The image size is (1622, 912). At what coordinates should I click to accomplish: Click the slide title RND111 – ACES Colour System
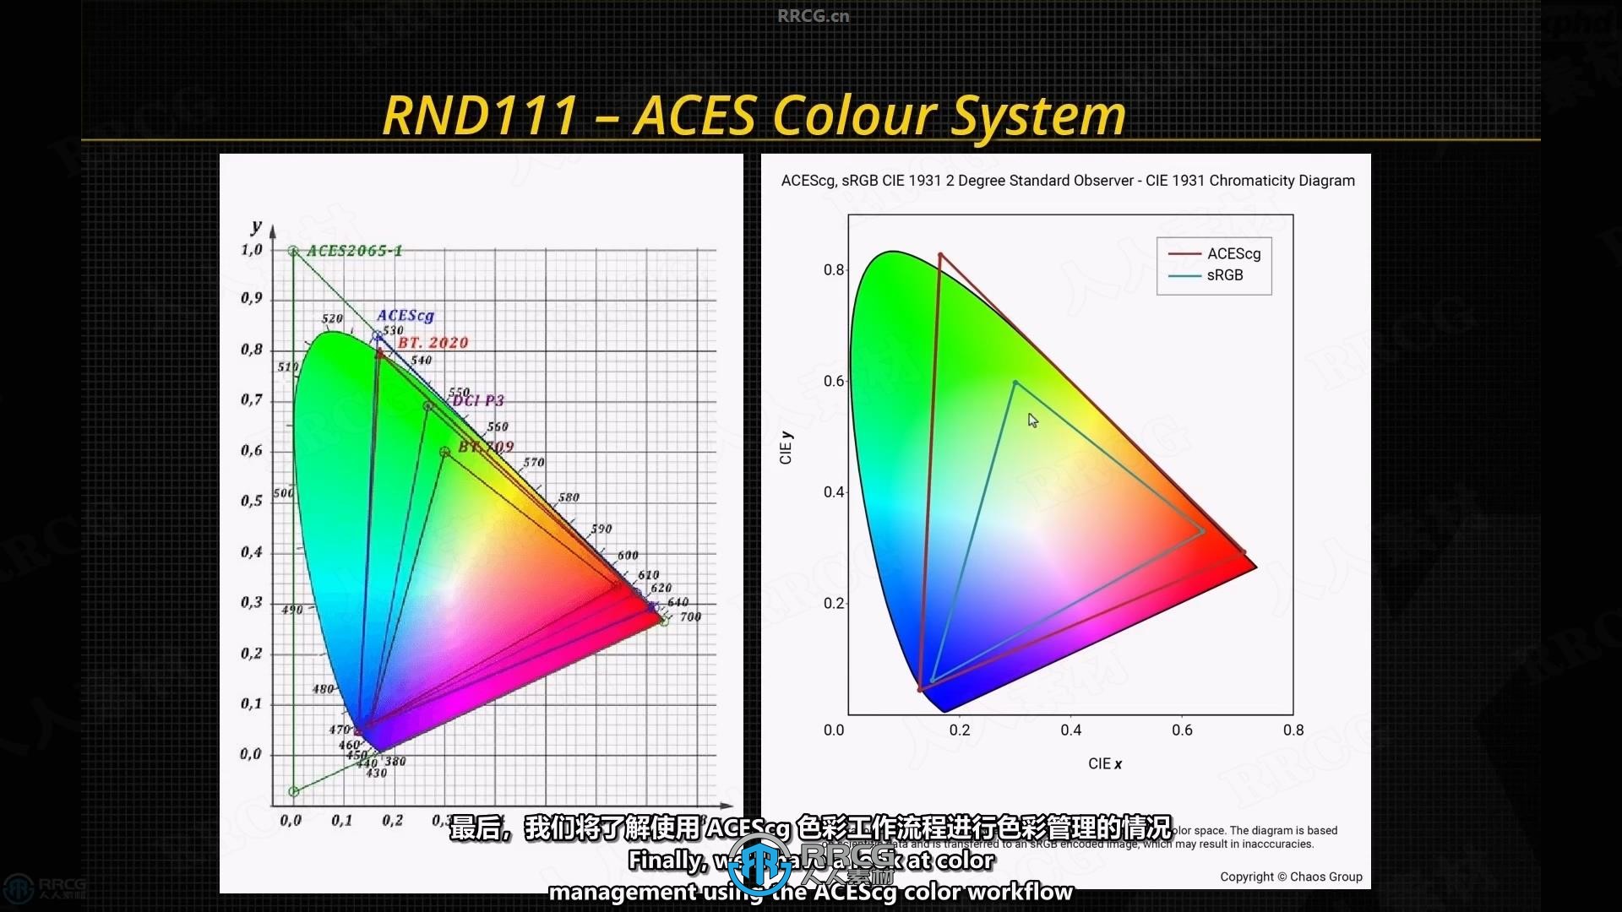(x=754, y=115)
